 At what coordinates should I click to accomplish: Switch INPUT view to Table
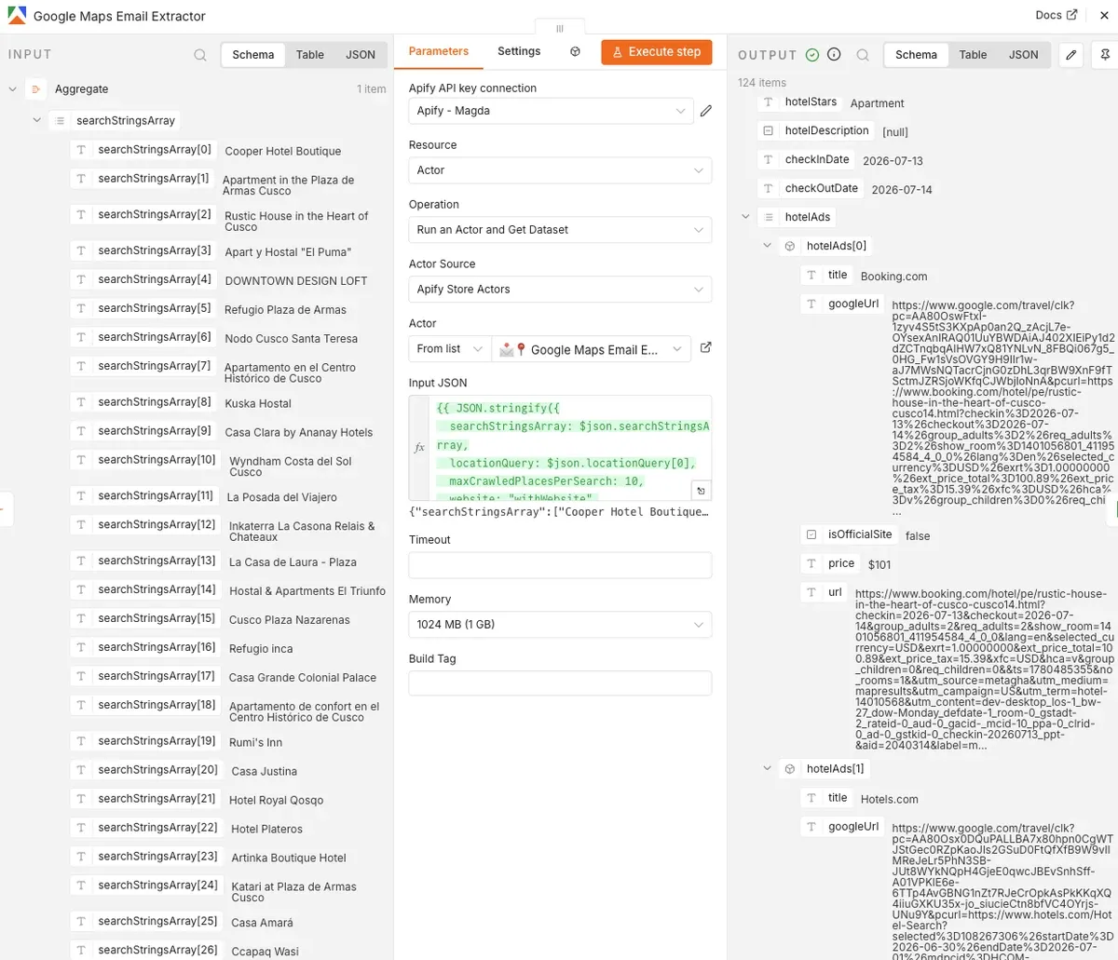pyautogui.click(x=309, y=55)
